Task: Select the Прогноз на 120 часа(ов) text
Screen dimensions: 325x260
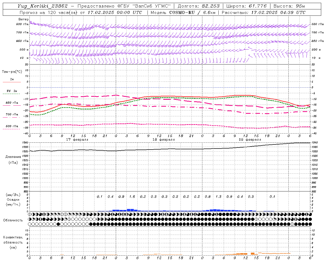Action: [49, 12]
